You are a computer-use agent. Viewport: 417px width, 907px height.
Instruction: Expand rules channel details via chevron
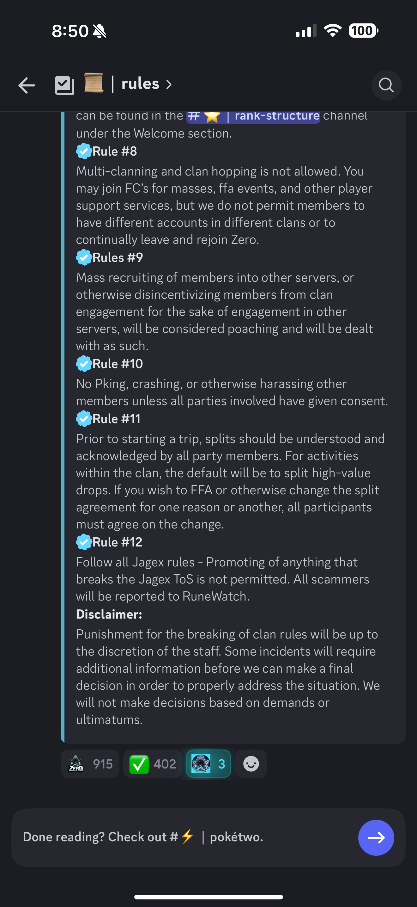pyautogui.click(x=169, y=84)
